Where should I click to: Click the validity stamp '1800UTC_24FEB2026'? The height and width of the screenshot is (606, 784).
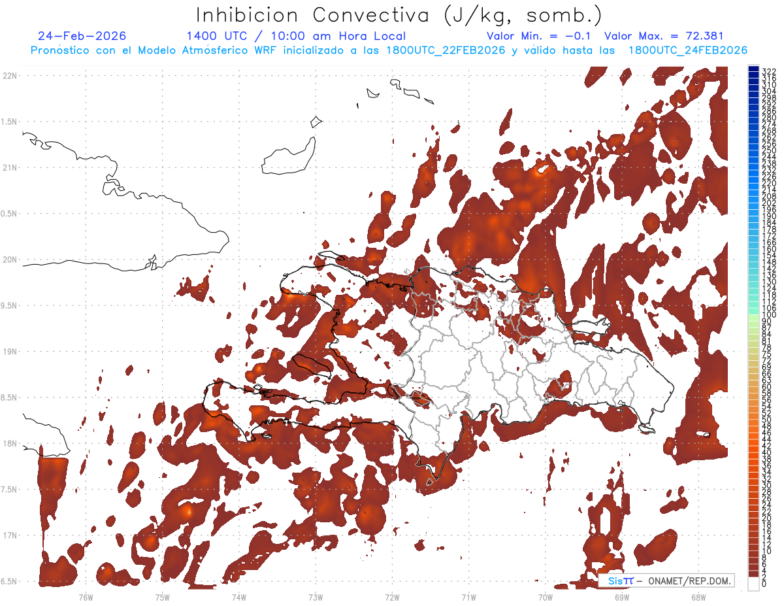pyautogui.click(x=687, y=50)
